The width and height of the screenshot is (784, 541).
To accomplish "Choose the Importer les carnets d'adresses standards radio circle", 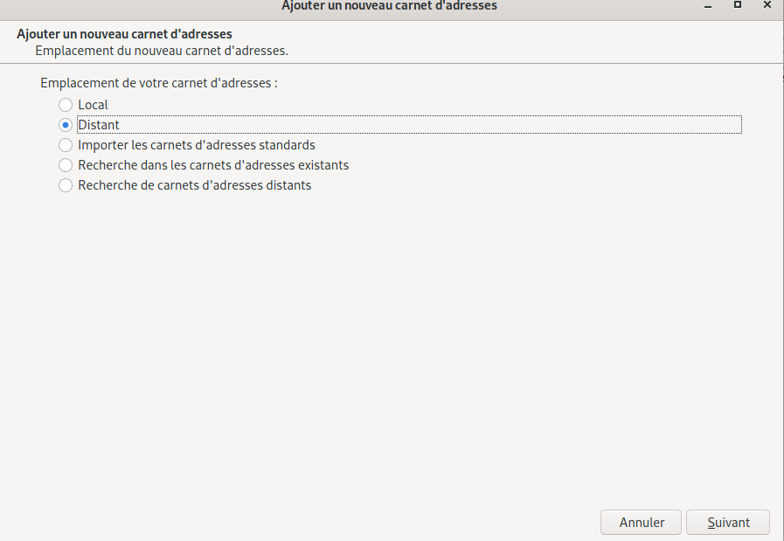I will 66,145.
